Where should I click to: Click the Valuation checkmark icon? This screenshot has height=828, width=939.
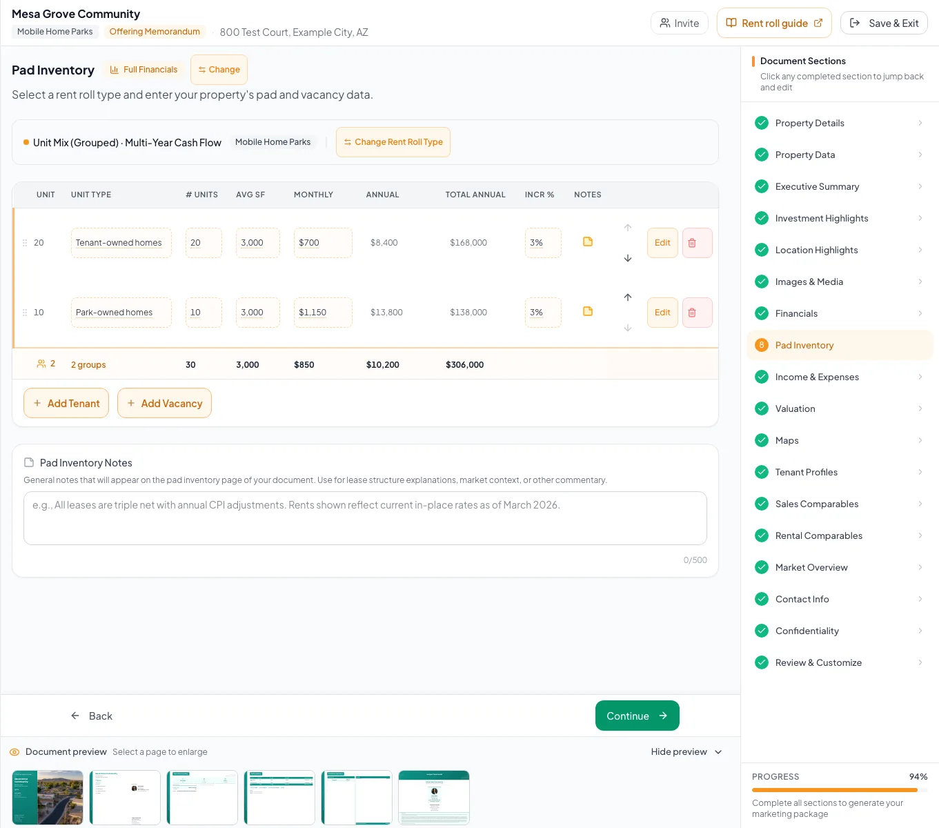pyautogui.click(x=762, y=408)
